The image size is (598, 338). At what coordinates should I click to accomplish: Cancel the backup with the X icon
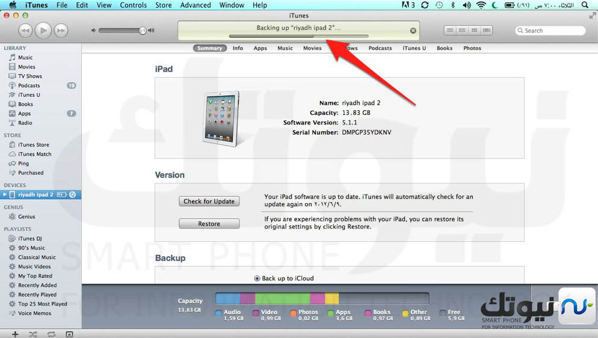tap(413, 31)
